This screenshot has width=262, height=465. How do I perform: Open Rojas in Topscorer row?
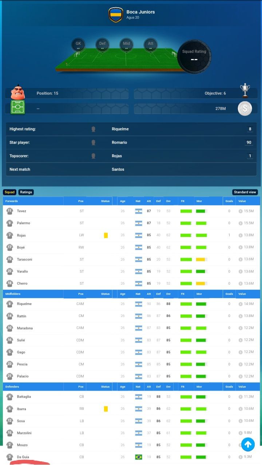(117, 156)
